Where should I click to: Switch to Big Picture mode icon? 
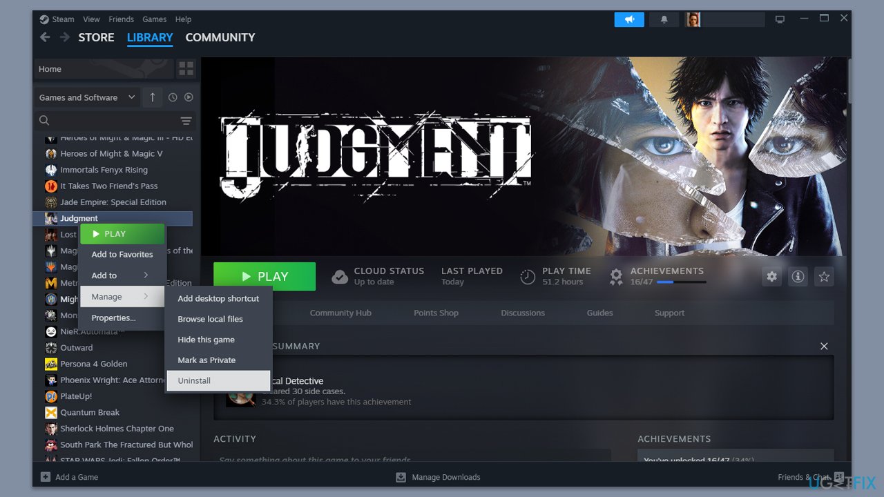pos(780,19)
